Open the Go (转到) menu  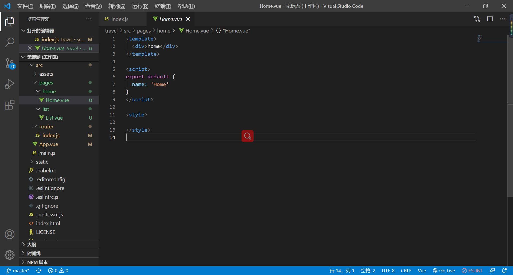point(117,6)
